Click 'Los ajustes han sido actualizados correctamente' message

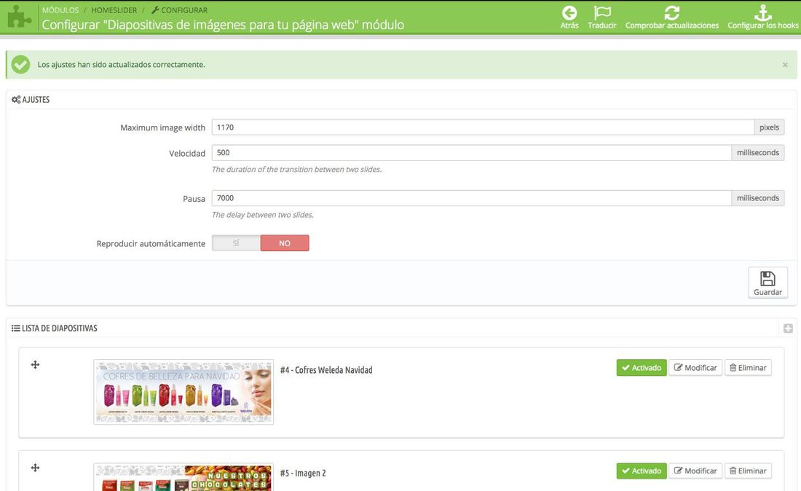121,64
